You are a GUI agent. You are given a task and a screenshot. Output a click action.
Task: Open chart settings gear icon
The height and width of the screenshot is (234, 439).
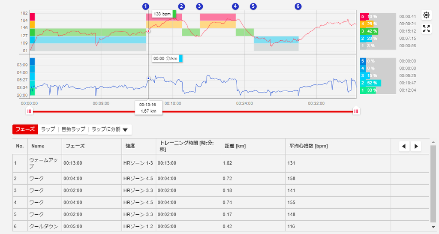click(426, 15)
